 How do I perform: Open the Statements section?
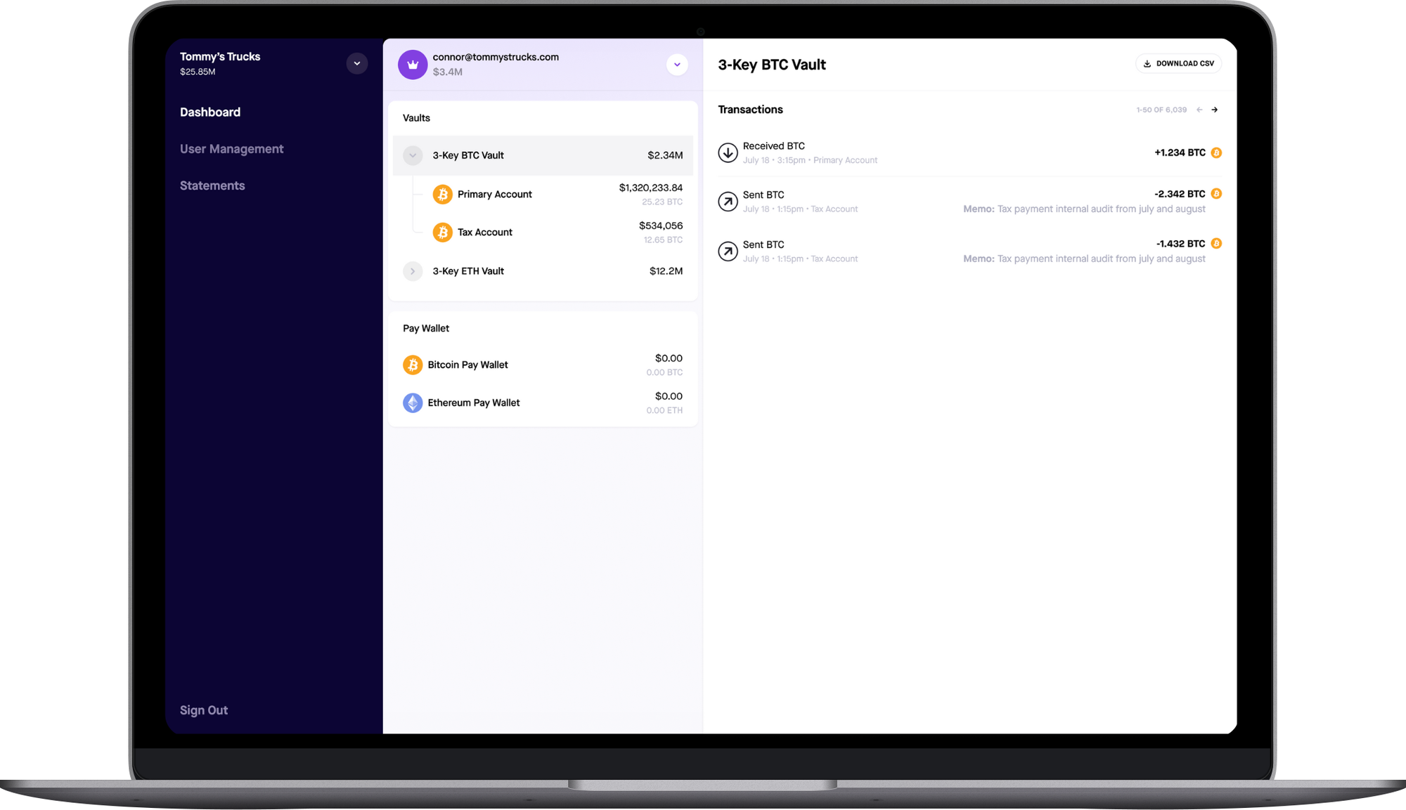(212, 185)
